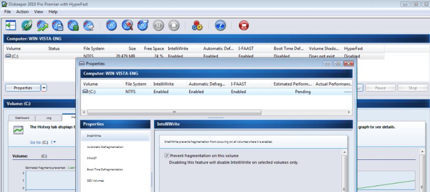
Task: Click the History tab green graph icon
Action: (19, 130)
